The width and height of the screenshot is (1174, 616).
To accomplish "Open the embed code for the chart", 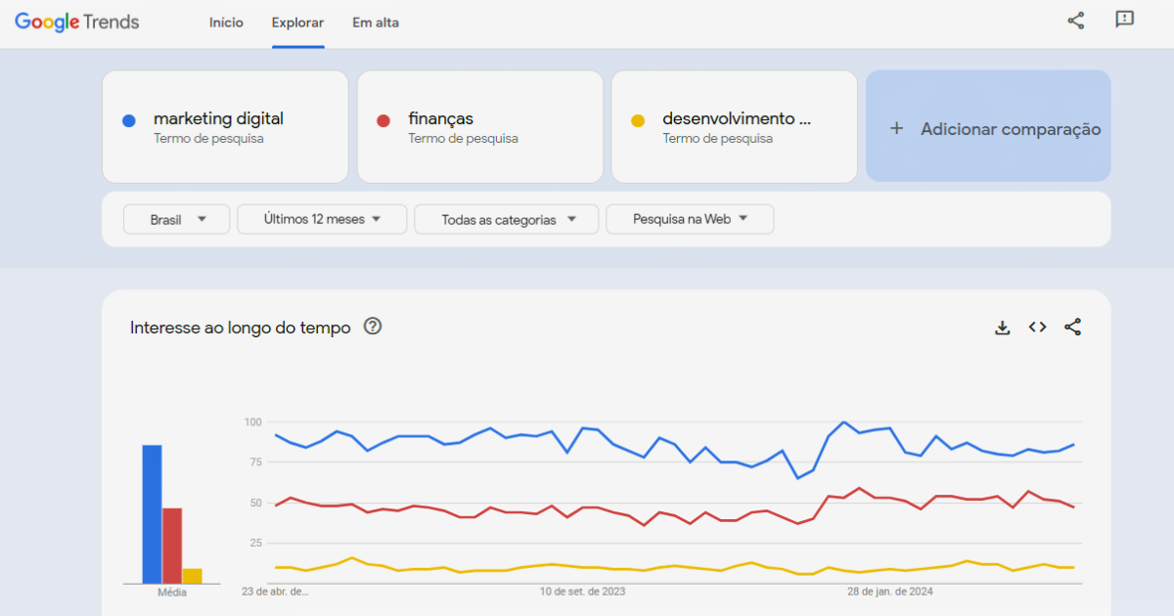I will [x=1037, y=327].
